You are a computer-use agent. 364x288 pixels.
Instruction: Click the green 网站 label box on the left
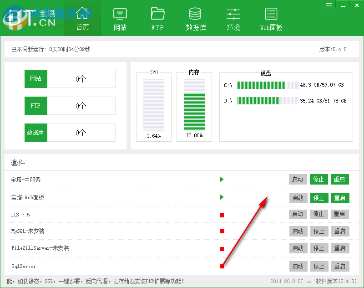coord(36,78)
